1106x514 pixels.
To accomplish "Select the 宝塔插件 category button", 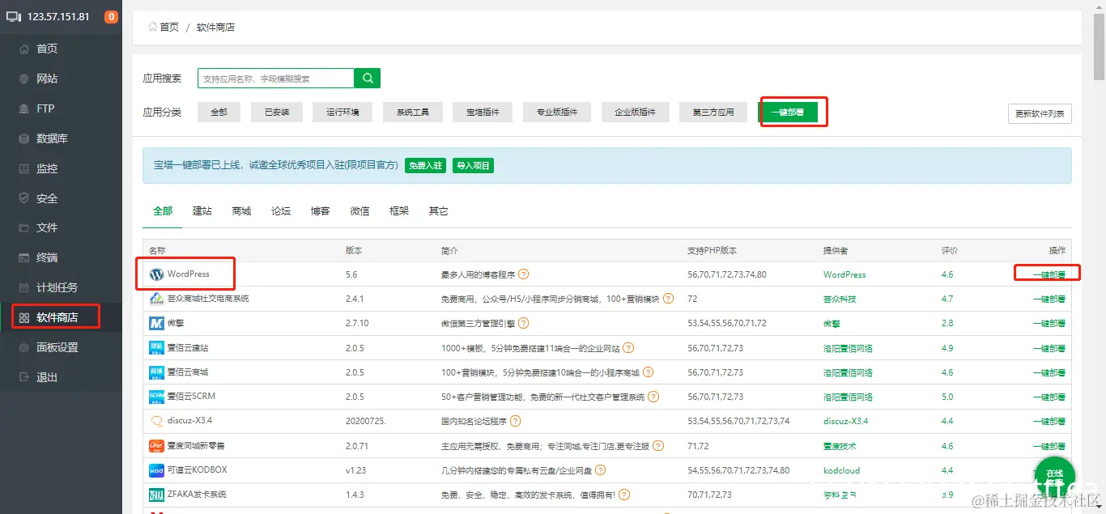I will click(x=483, y=113).
